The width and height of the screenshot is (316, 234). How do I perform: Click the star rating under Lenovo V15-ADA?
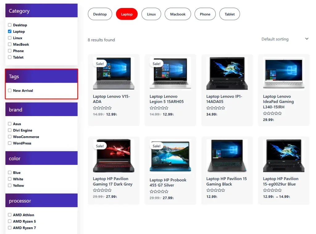[102, 108]
